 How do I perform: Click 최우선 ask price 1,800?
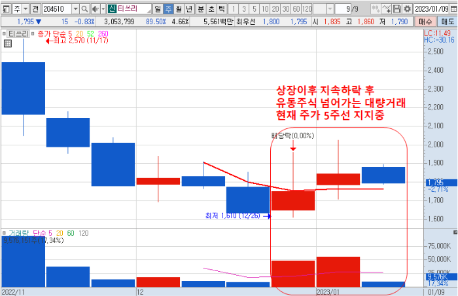pos(271,22)
